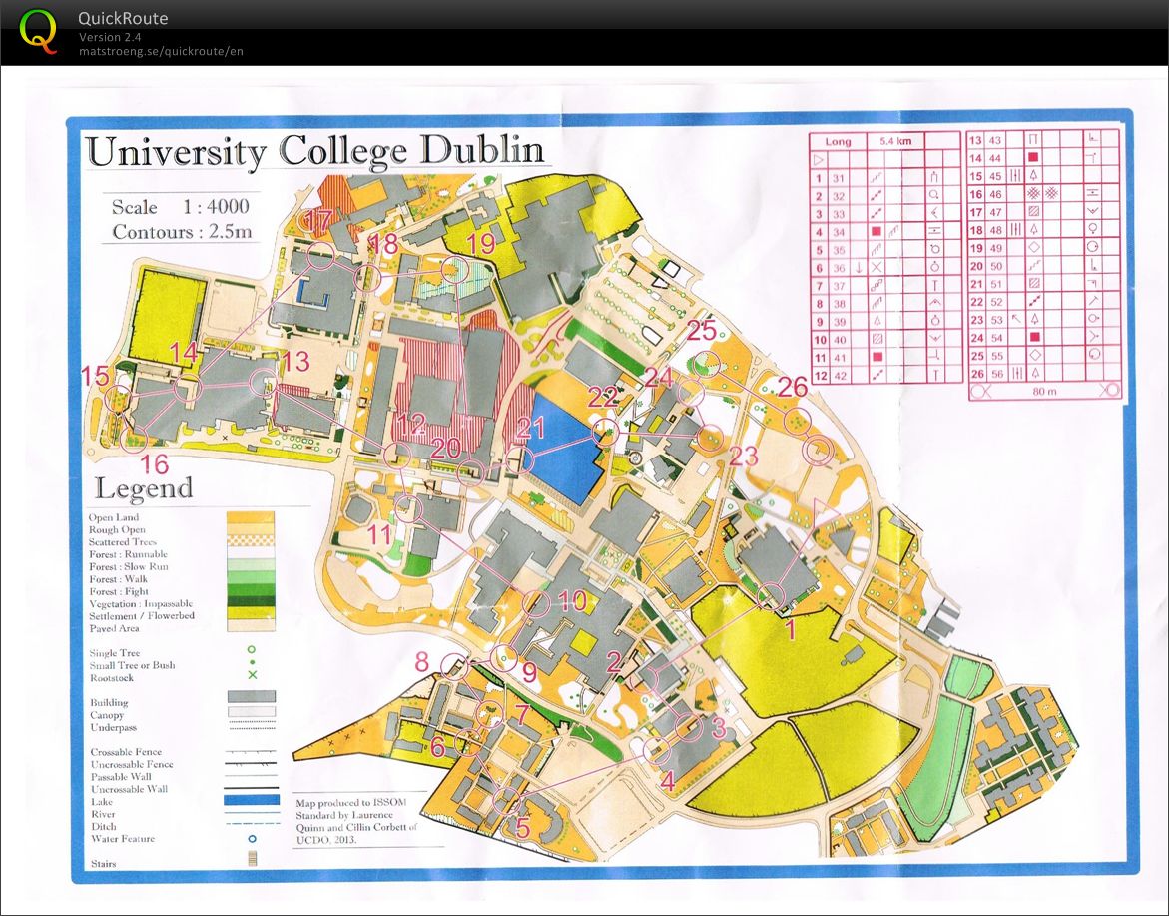1169x916 pixels.
Task: Click control circle 23 on the map
Action: (711, 439)
